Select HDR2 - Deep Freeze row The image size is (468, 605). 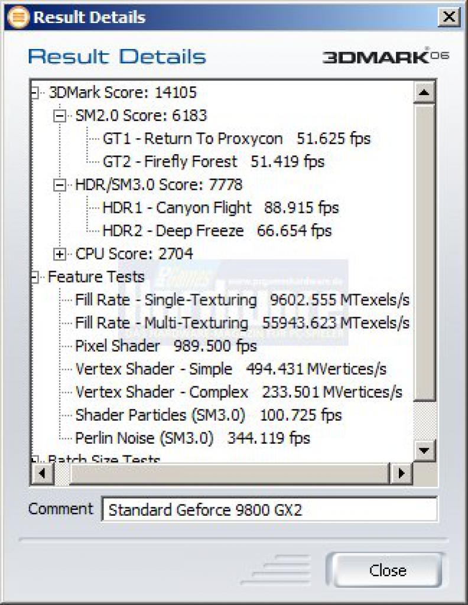point(217,231)
